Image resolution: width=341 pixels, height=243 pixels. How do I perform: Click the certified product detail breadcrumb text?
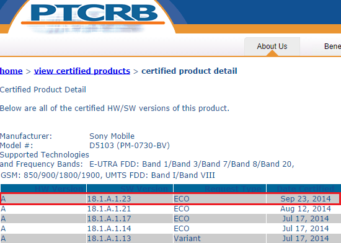pos(189,71)
